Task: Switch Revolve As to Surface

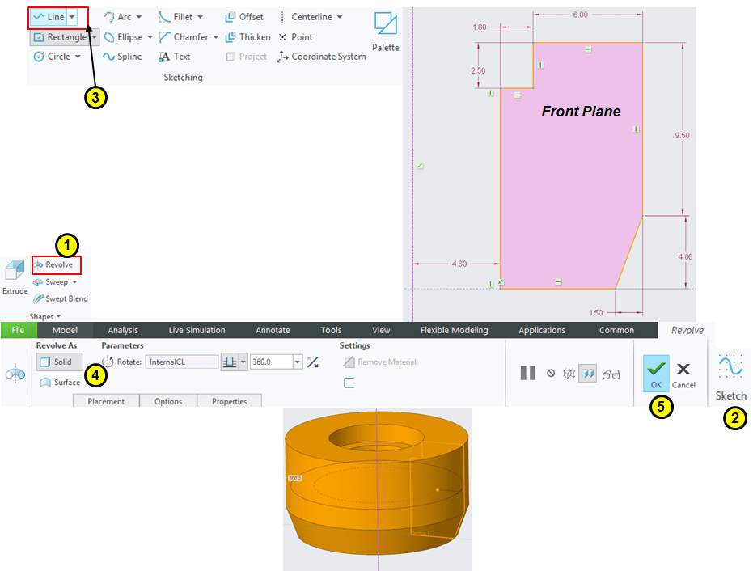Action: click(61, 383)
